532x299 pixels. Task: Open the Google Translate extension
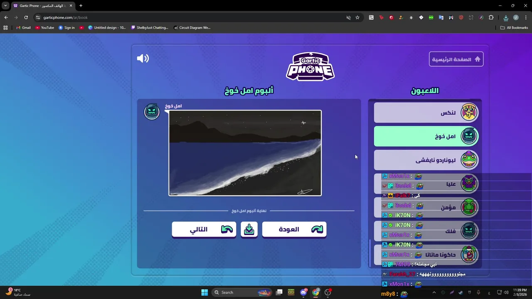click(x=441, y=17)
